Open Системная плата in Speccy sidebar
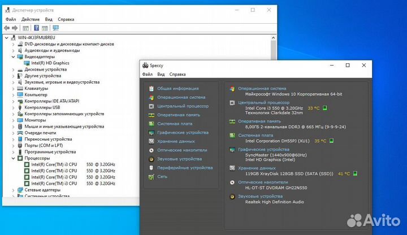The width and height of the screenshot is (407, 235). pyautogui.click(x=175, y=124)
